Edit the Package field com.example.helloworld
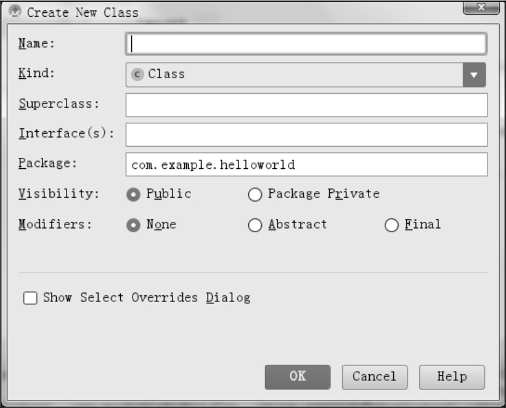The height and width of the screenshot is (408, 506). 306,165
